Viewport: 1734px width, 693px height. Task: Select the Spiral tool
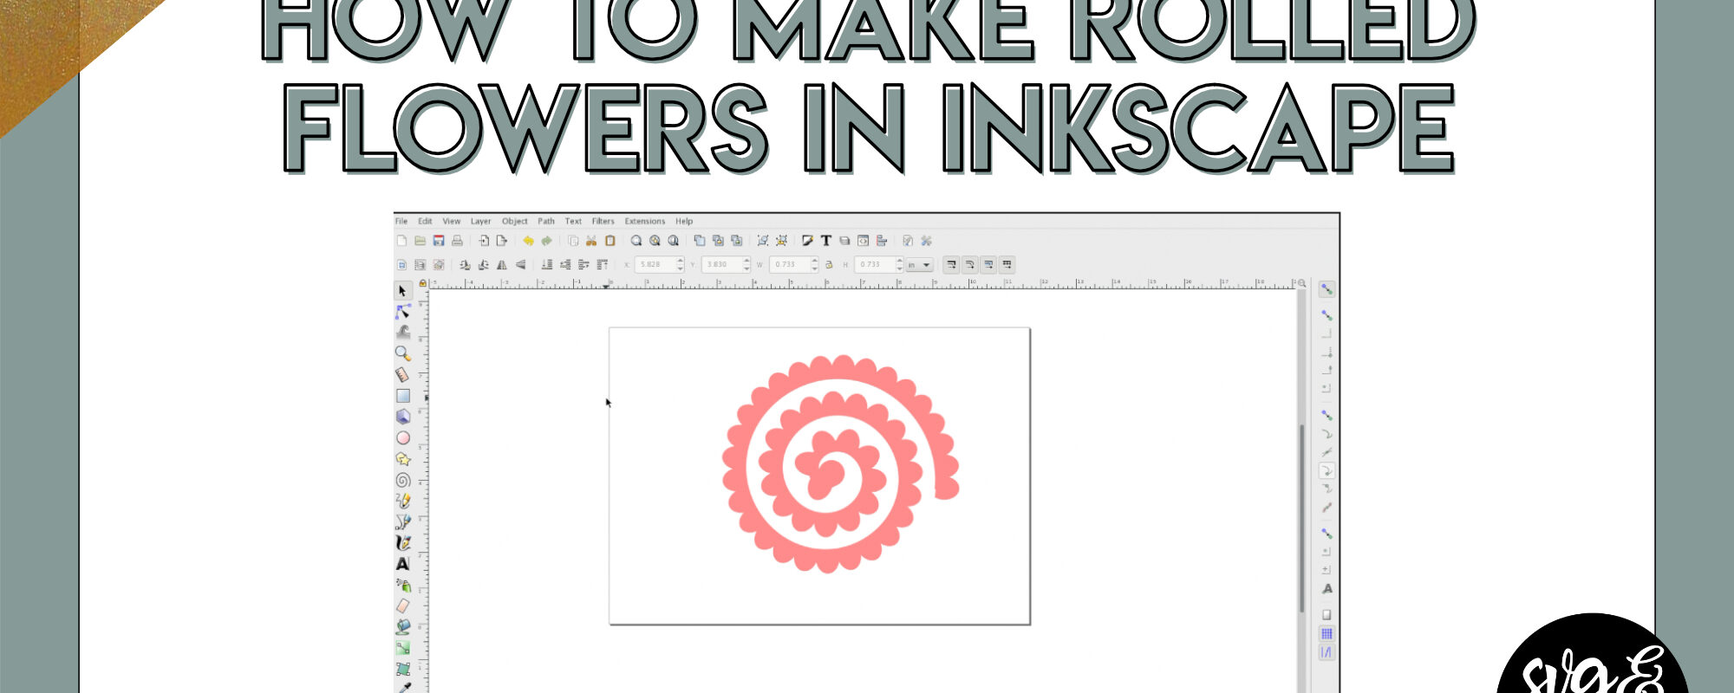[x=402, y=480]
